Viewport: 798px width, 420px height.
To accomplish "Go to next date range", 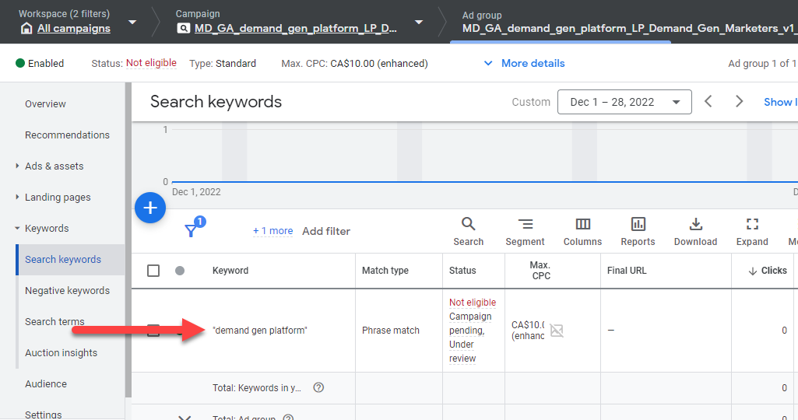I will point(740,102).
